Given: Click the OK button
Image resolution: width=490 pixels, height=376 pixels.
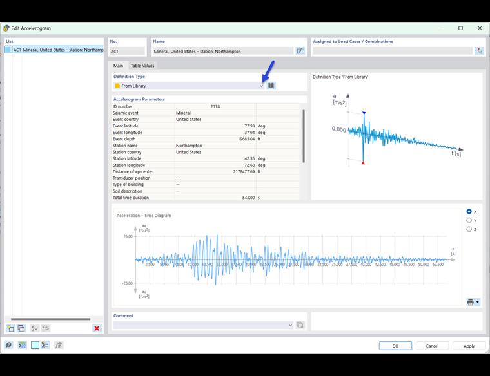Looking at the screenshot, I should 395,346.
